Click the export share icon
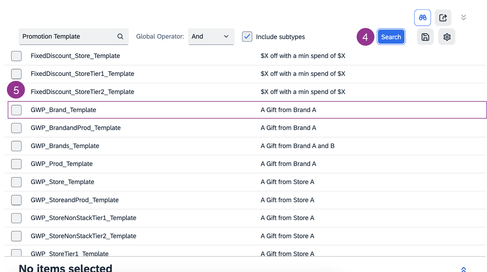Viewport: 487px width, 272px height. [443, 18]
